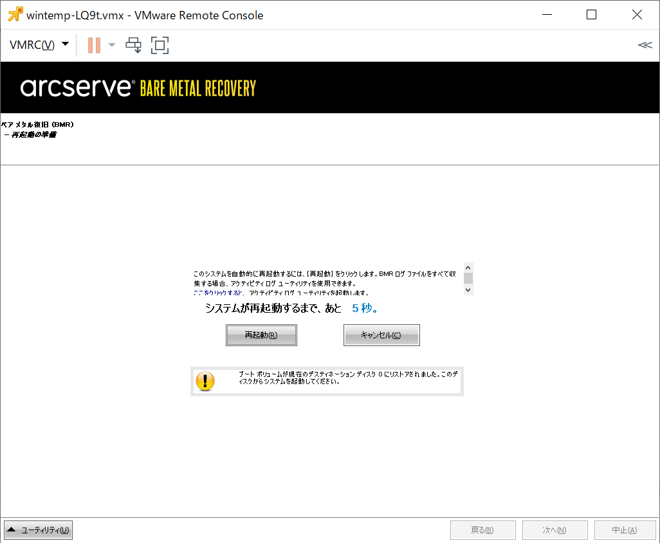Toggle full screen mode icon
Viewport: 660px width, 543px height.
click(x=160, y=45)
